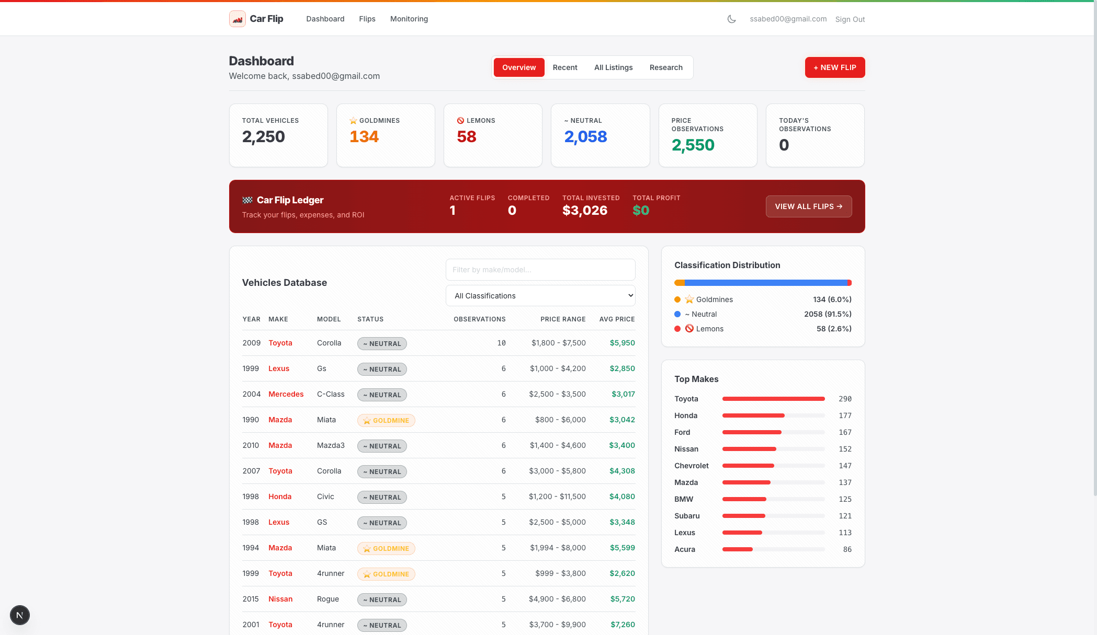The width and height of the screenshot is (1097, 635).
Task: Click the Toyota bar in Top Makes chart
Action: (773, 398)
